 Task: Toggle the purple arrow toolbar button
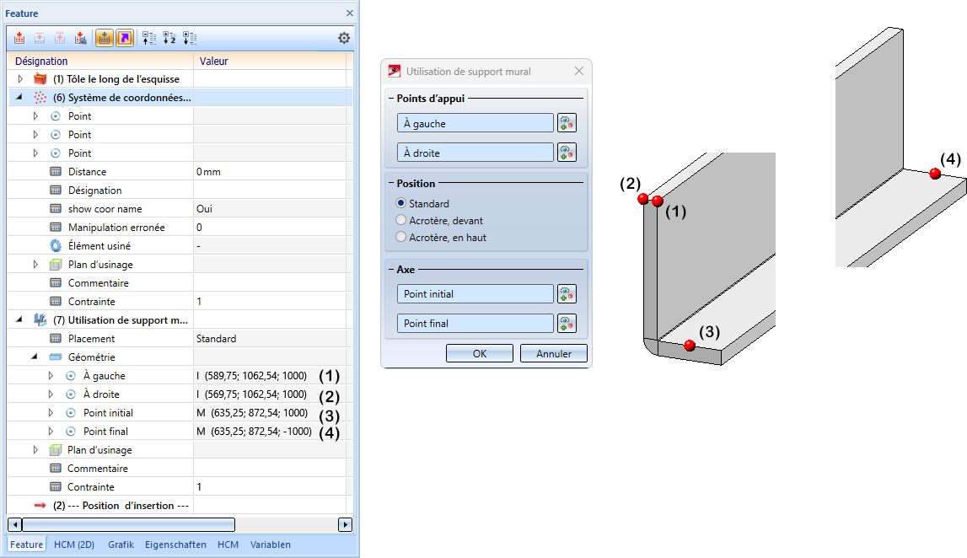pos(125,38)
